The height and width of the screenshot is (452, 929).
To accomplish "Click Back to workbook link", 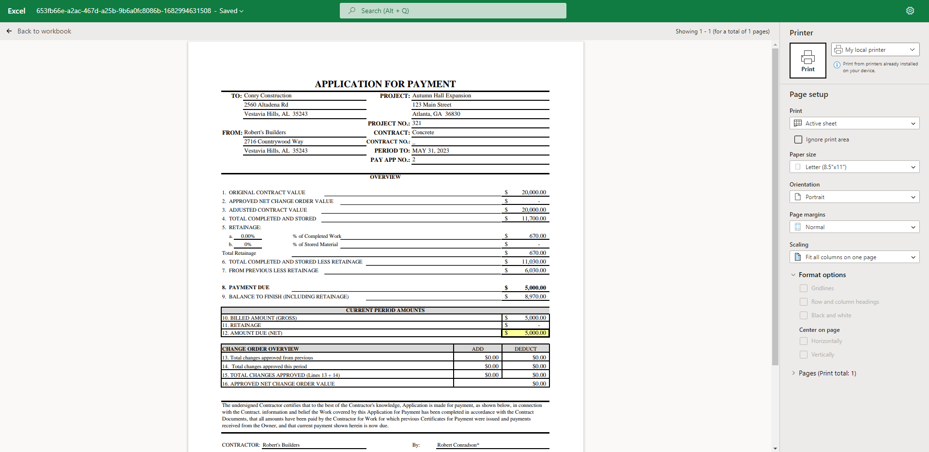I will click(44, 31).
